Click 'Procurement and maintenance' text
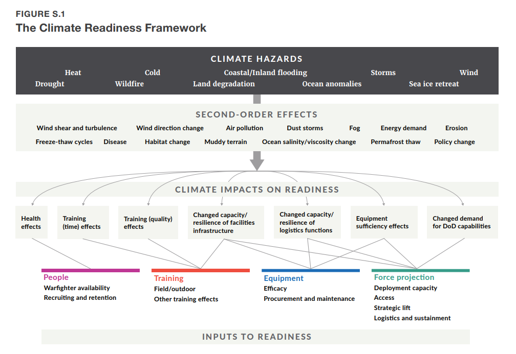The height and width of the screenshot is (354, 516). [x=309, y=299]
